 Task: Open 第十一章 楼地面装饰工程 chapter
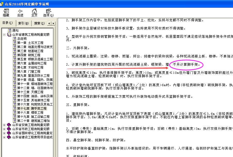tap(35, 84)
